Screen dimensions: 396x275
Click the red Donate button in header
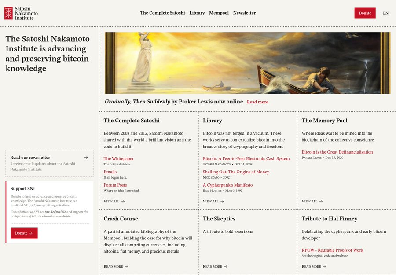(x=365, y=13)
